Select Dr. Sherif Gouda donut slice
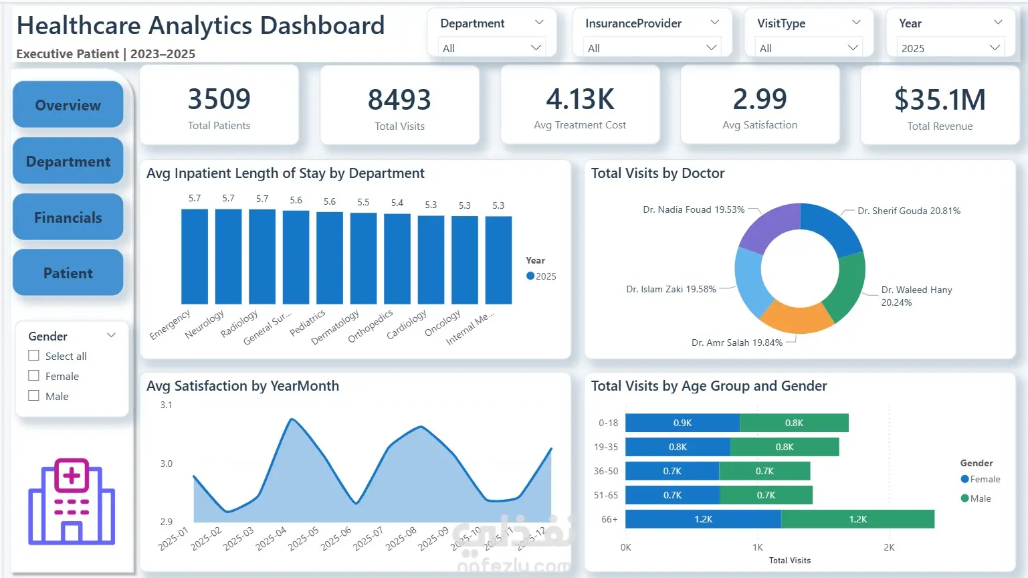Image resolution: width=1028 pixels, height=578 pixels. click(833, 227)
